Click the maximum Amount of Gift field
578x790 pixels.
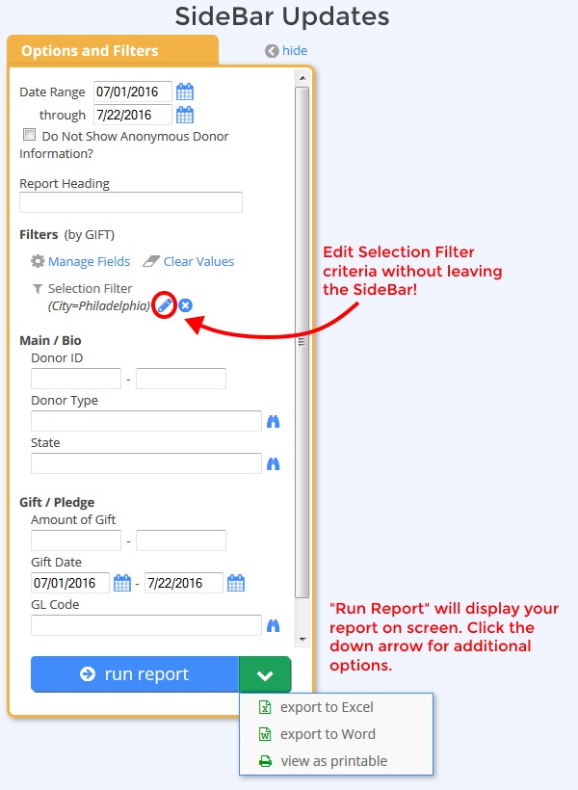click(181, 540)
